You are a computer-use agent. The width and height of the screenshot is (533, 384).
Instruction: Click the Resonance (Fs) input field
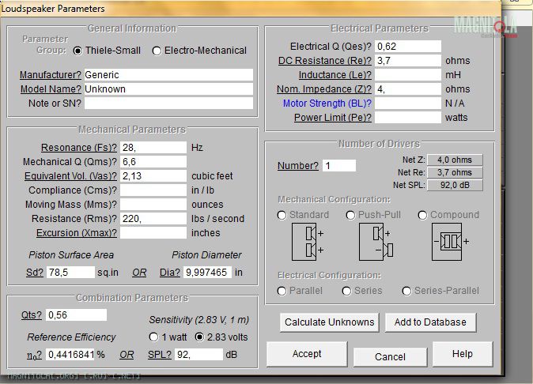pyautogui.click(x=153, y=148)
